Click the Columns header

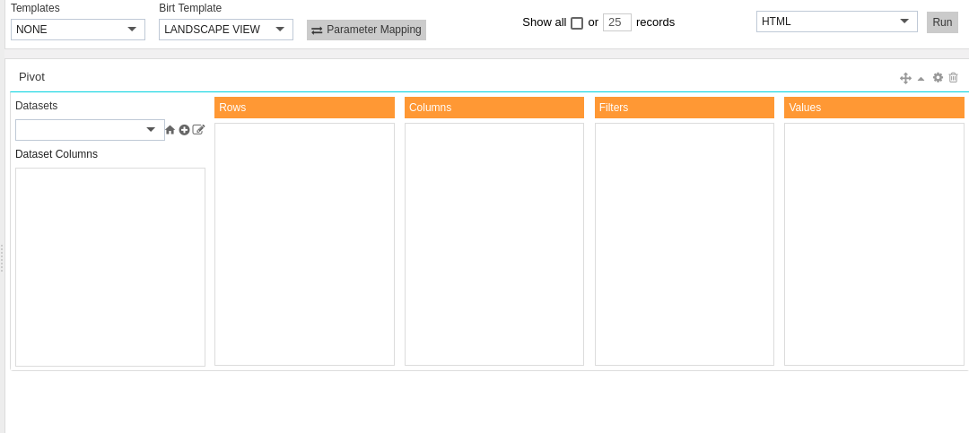click(x=494, y=108)
